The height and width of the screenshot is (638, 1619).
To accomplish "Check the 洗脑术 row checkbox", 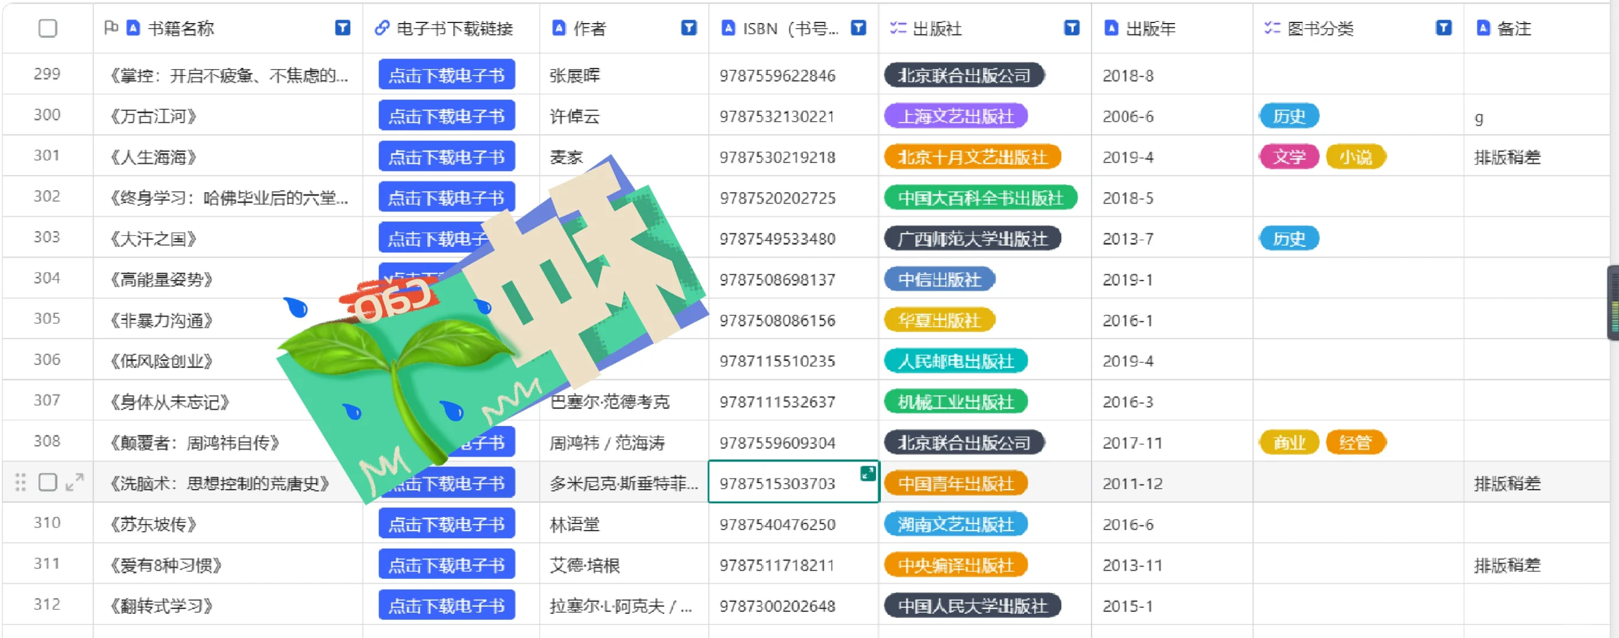I will pyautogui.click(x=48, y=482).
